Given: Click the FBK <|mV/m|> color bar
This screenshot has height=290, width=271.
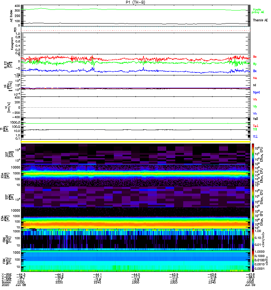Looking at the screenshot, I should coord(253,240).
